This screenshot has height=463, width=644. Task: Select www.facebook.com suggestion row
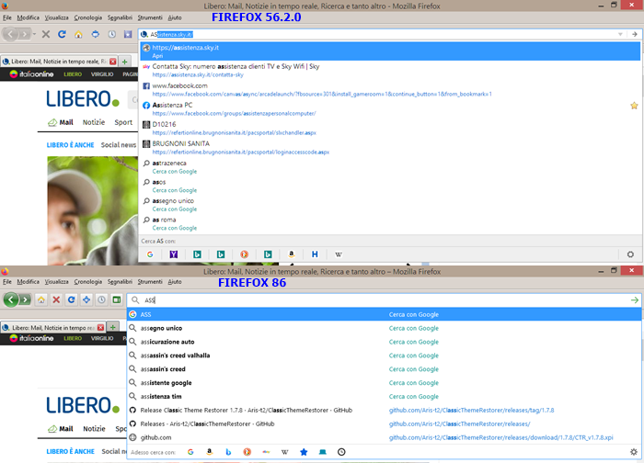point(390,89)
